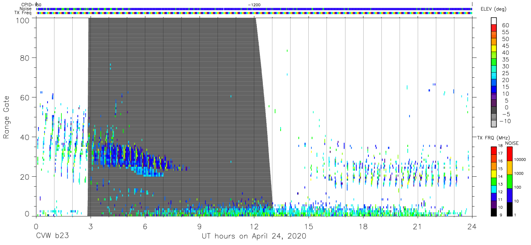Click x-axis tick label '6'

(145, 227)
